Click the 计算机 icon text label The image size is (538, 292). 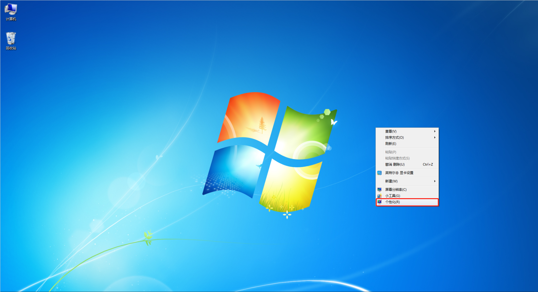tap(11, 19)
